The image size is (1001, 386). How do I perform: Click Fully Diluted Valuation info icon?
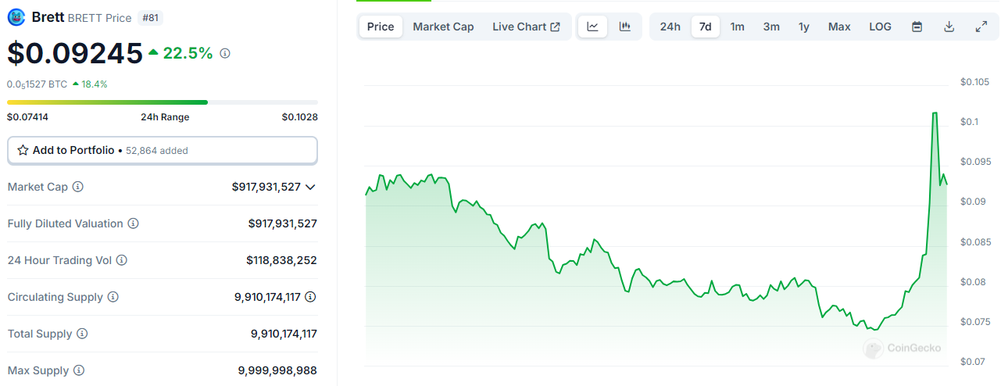coord(134,223)
